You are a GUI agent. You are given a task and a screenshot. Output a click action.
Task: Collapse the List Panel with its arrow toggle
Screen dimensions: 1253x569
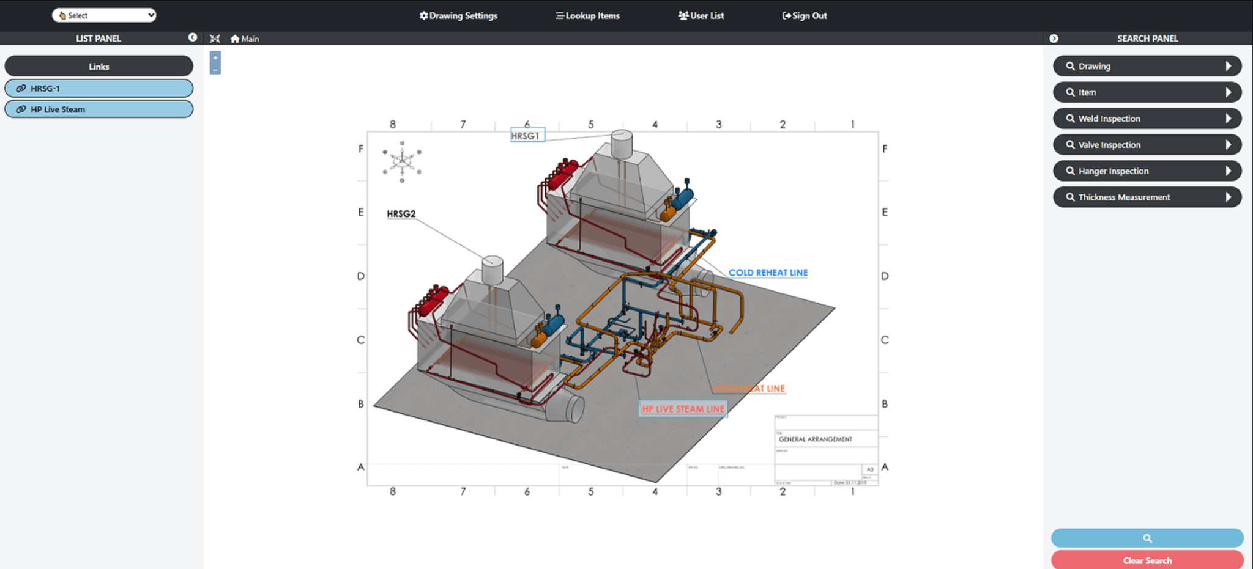(x=193, y=38)
